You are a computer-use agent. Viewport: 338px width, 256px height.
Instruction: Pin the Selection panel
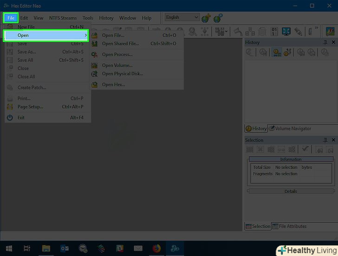pyautogui.click(x=325, y=140)
